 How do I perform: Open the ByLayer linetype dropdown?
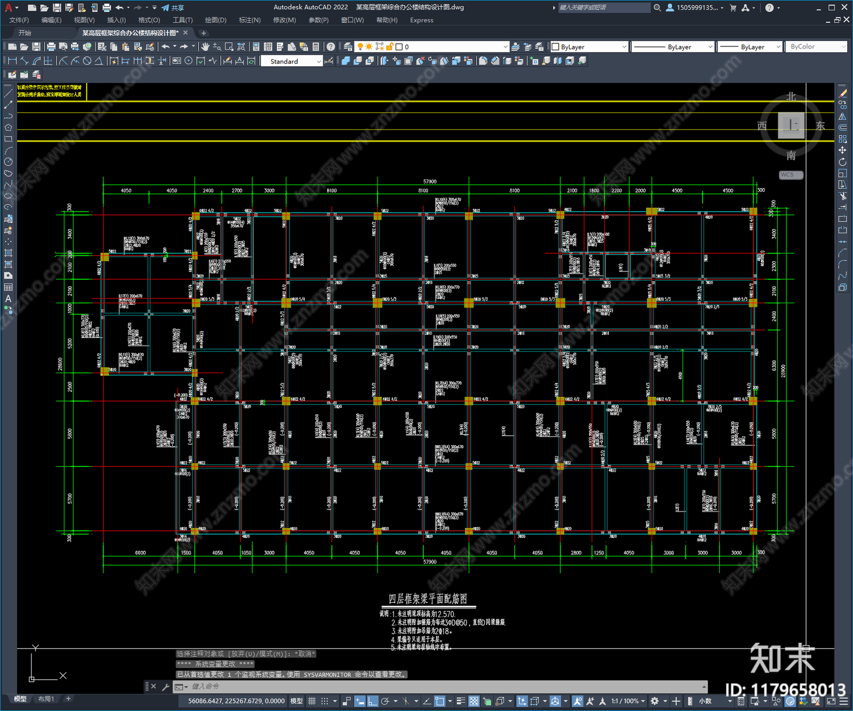click(x=673, y=47)
